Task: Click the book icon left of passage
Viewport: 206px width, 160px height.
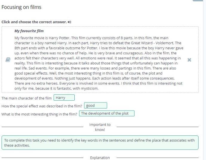Action: [8, 60]
